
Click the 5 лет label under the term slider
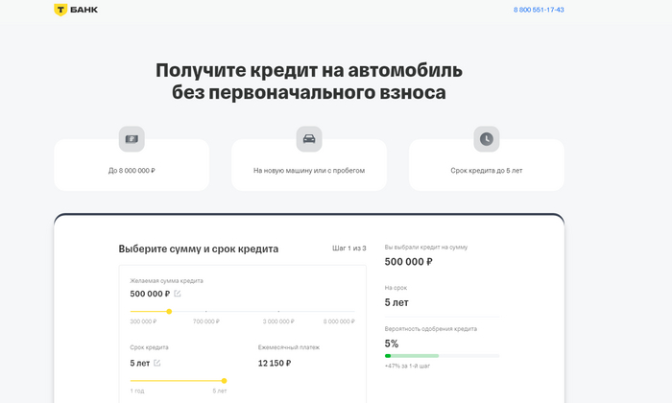click(x=220, y=391)
